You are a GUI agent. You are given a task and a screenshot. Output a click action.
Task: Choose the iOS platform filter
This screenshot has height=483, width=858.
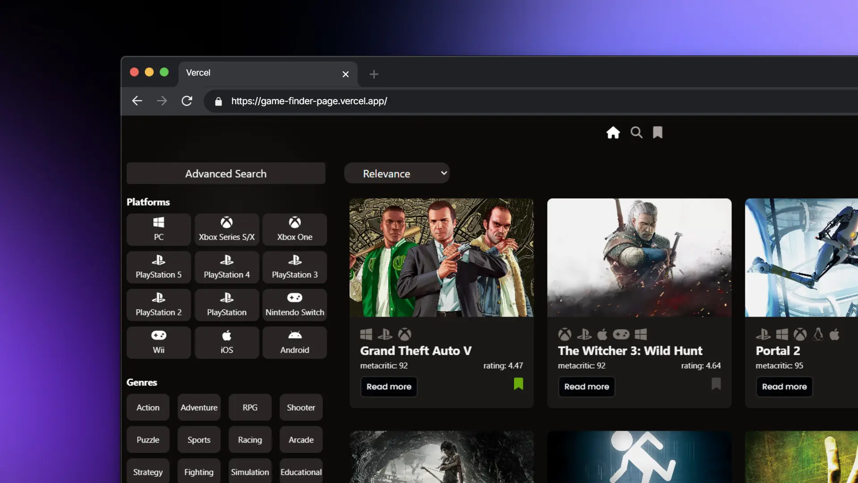pyautogui.click(x=227, y=342)
